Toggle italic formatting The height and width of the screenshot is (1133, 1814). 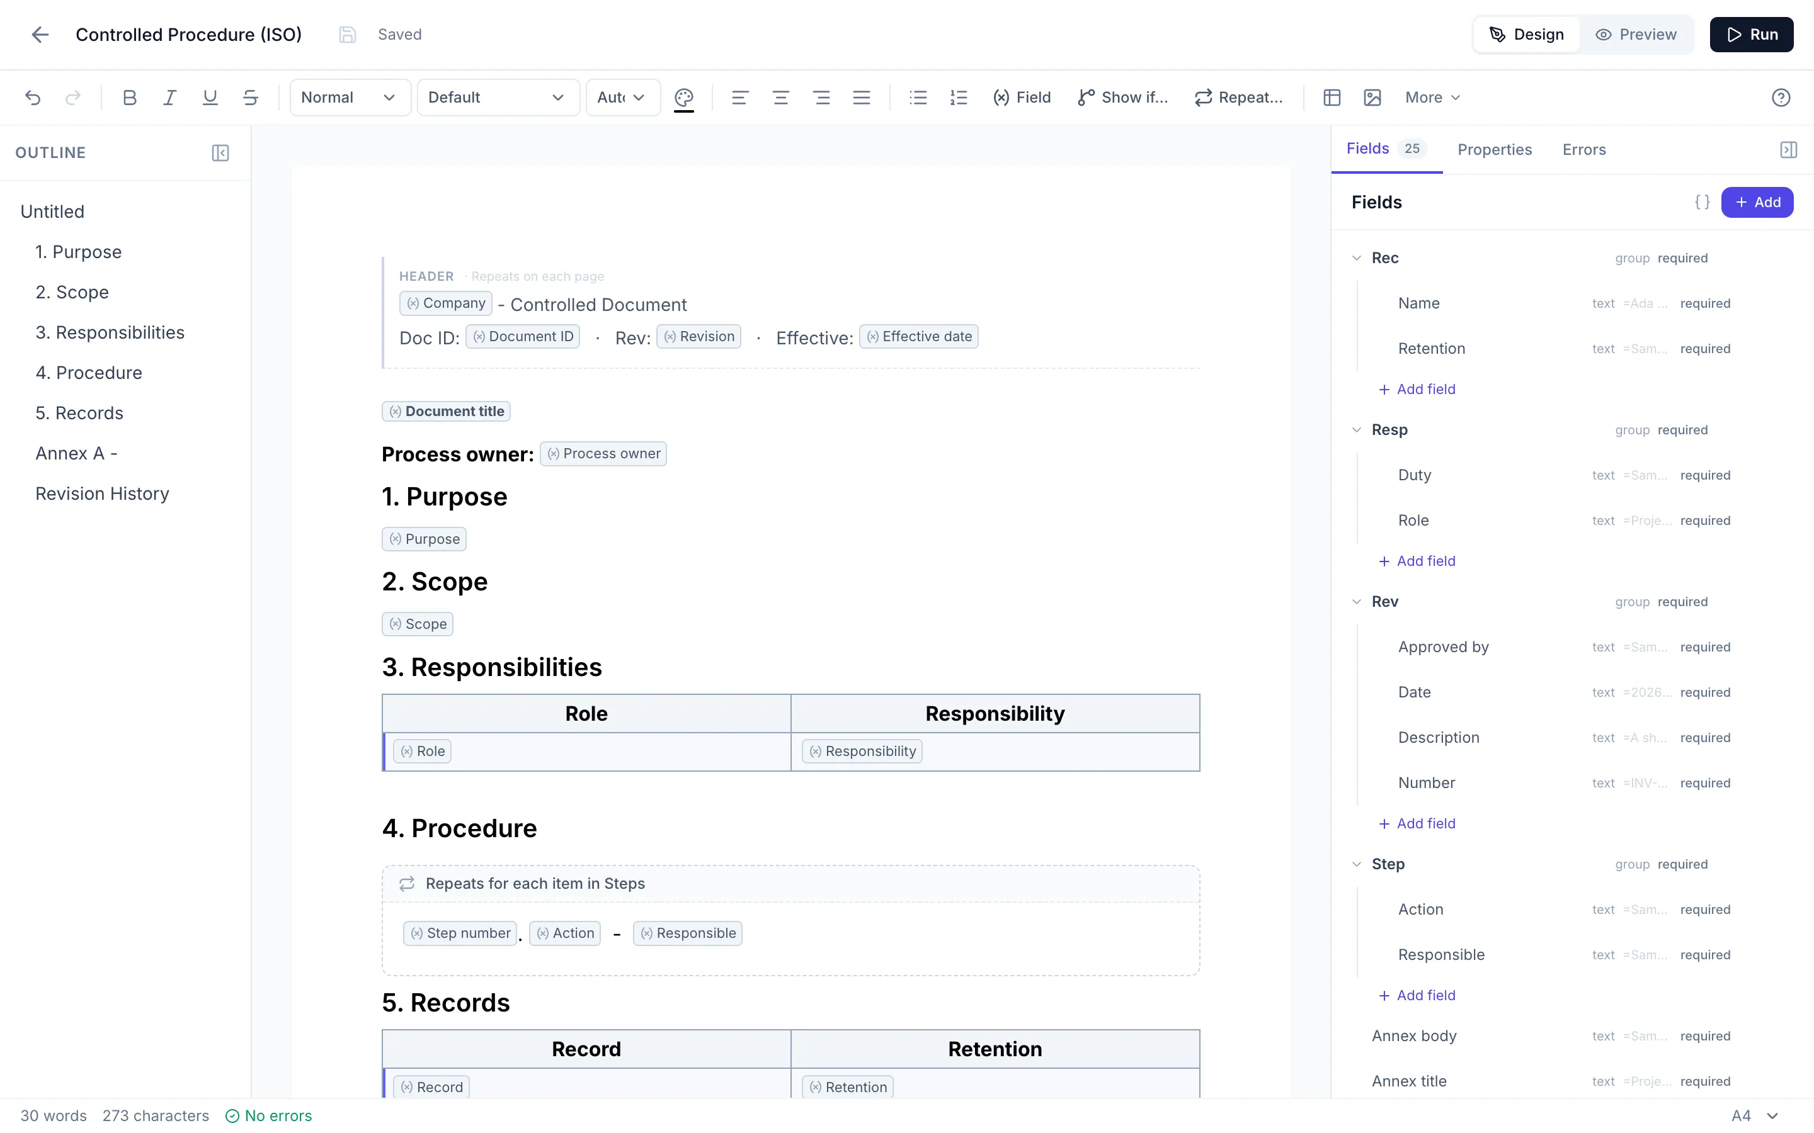point(169,98)
